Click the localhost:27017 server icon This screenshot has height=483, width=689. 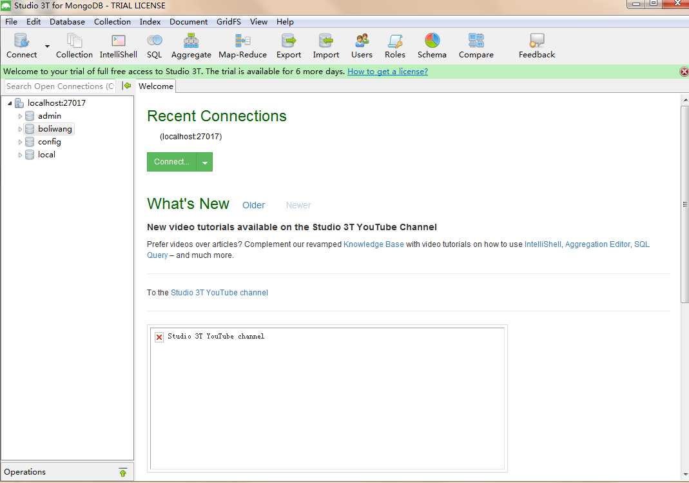point(19,103)
